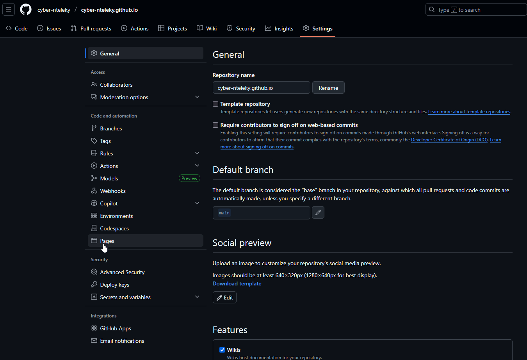Click the cyber-nteleky.github.io repository breadcrumb
527x360 pixels.
coord(109,10)
